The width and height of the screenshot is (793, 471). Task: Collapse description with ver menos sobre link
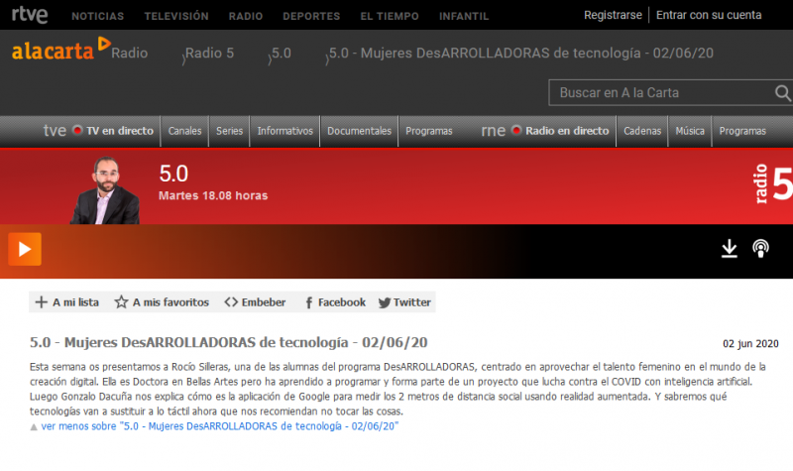[219, 426]
